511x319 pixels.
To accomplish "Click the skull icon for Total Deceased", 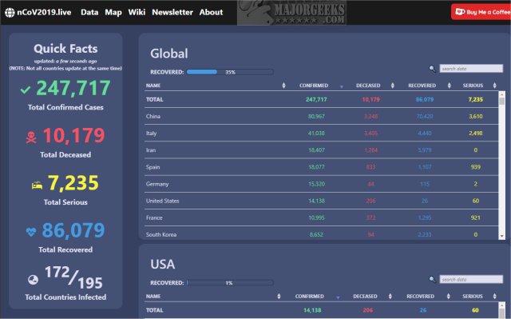I will pyautogui.click(x=31, y=138).
